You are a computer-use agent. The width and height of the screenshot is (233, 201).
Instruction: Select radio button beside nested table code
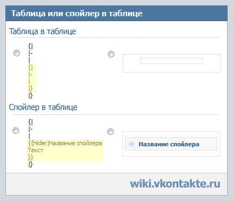17,53
